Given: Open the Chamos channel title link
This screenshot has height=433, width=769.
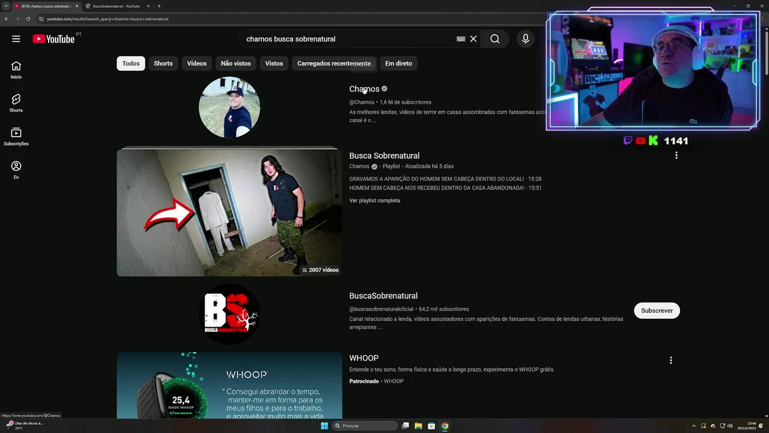Looking at the screenshot, I should point(364,89).
